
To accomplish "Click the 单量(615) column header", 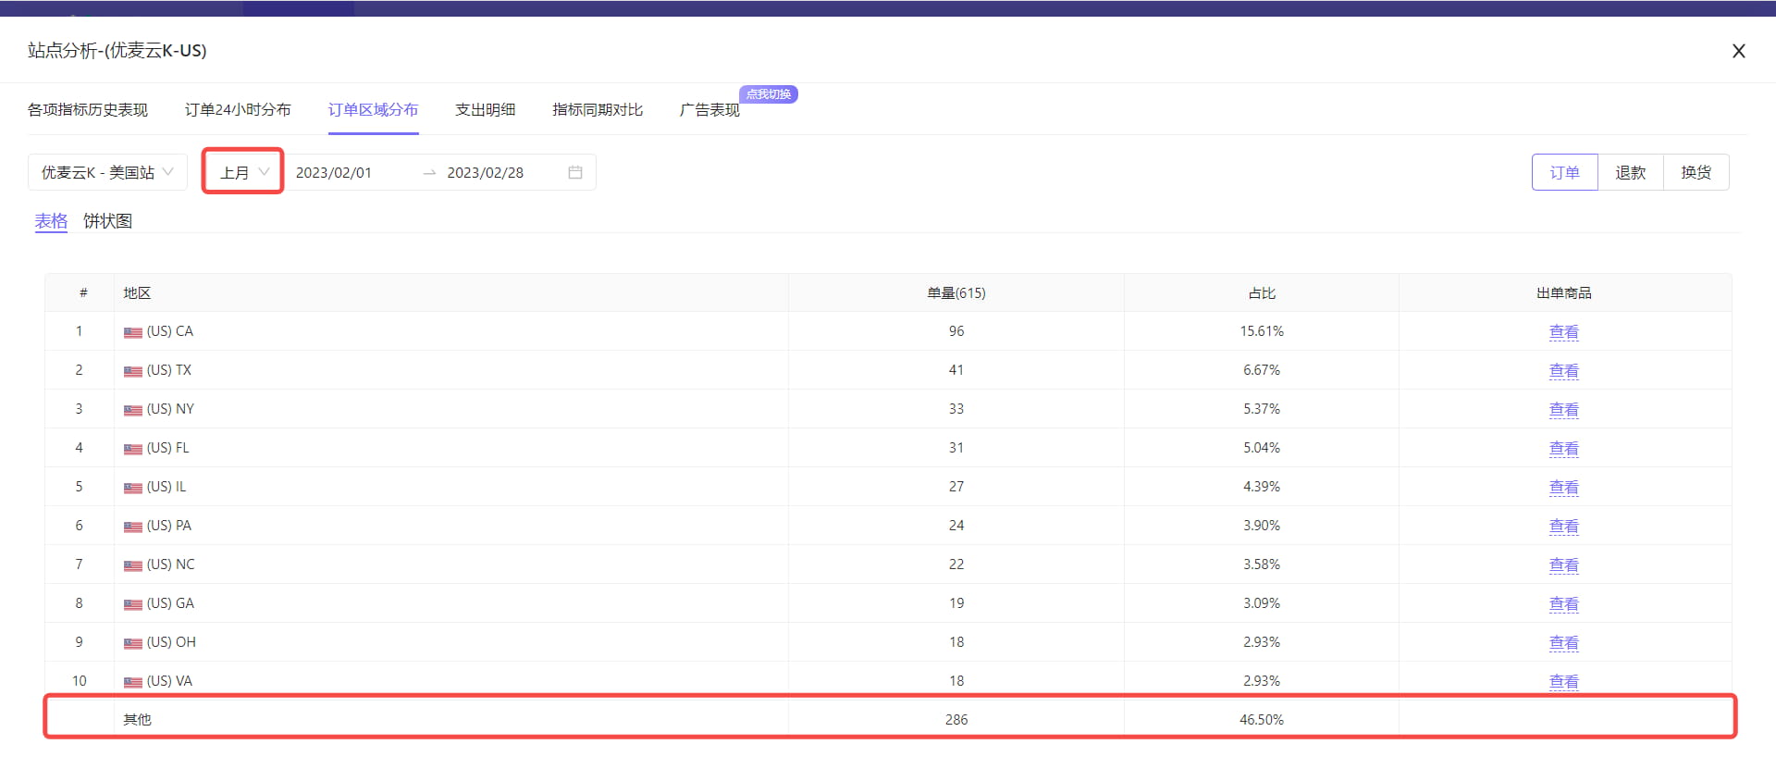I will click(x=956, y=292).
